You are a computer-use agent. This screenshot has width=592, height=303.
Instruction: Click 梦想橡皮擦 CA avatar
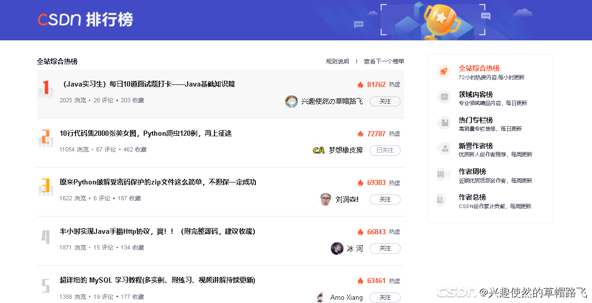[319, 150]
